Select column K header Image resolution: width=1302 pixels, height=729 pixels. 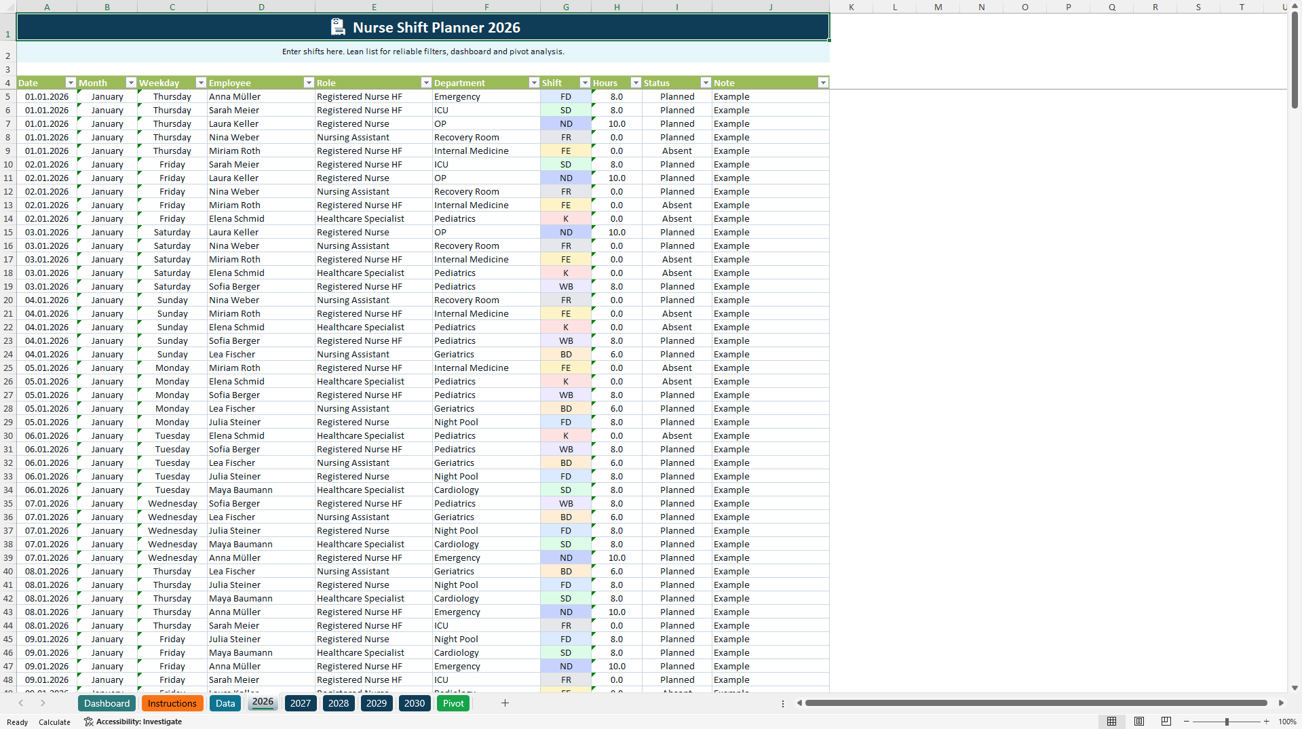coord(851,7)
